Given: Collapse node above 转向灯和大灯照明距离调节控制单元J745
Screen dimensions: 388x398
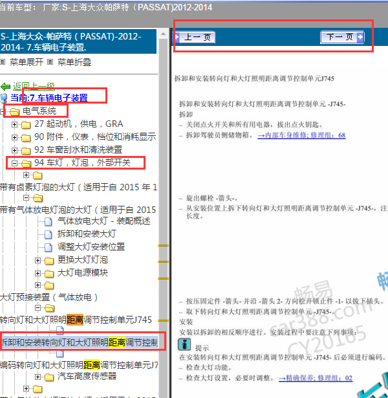Looking at the screenshot, I should (38, 308).
